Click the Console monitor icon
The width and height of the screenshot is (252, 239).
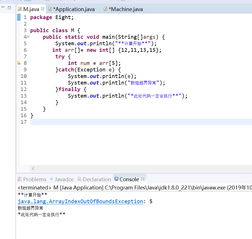[117, 179]
